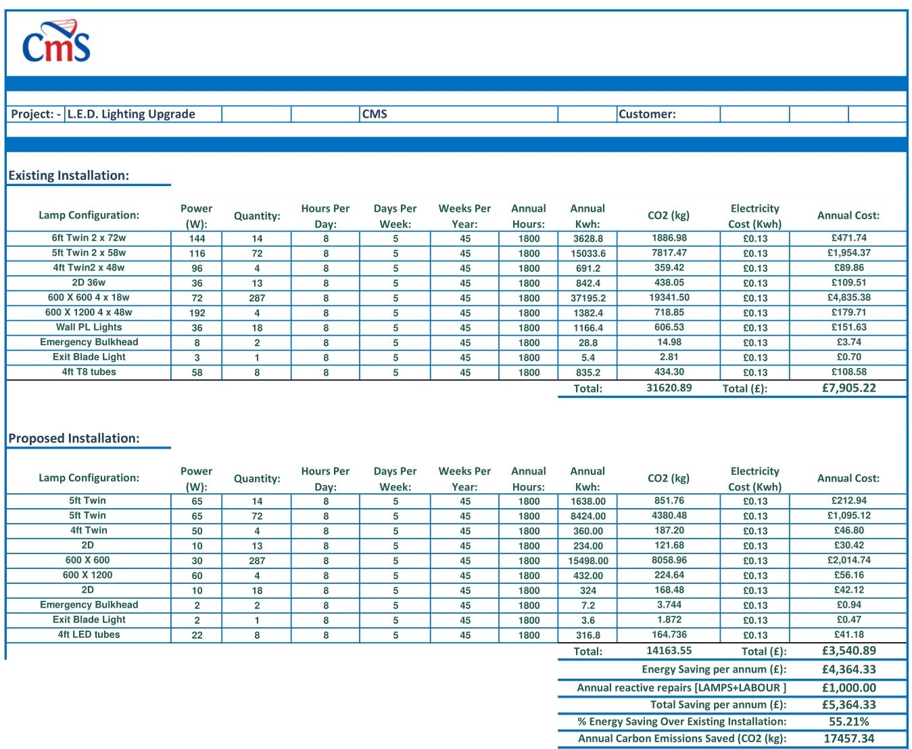
Task: Select the '4ft LED tubes' lamp cell
Action: 89,635
